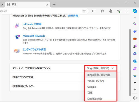
Task: Open the sidebar Designer purple icon
Action: 135,68
